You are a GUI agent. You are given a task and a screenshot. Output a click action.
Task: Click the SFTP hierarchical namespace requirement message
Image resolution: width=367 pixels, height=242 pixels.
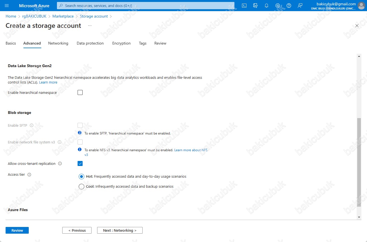point(128,133)
